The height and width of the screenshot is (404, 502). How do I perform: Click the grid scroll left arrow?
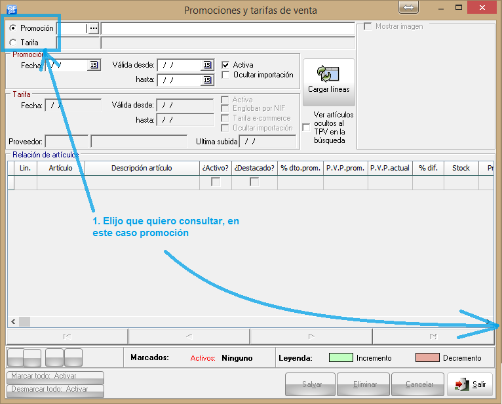pos(13,321)
